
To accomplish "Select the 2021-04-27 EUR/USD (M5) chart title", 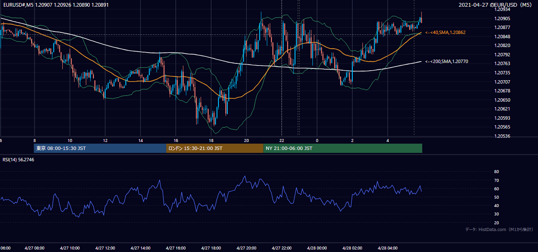I will pos(495,5).
